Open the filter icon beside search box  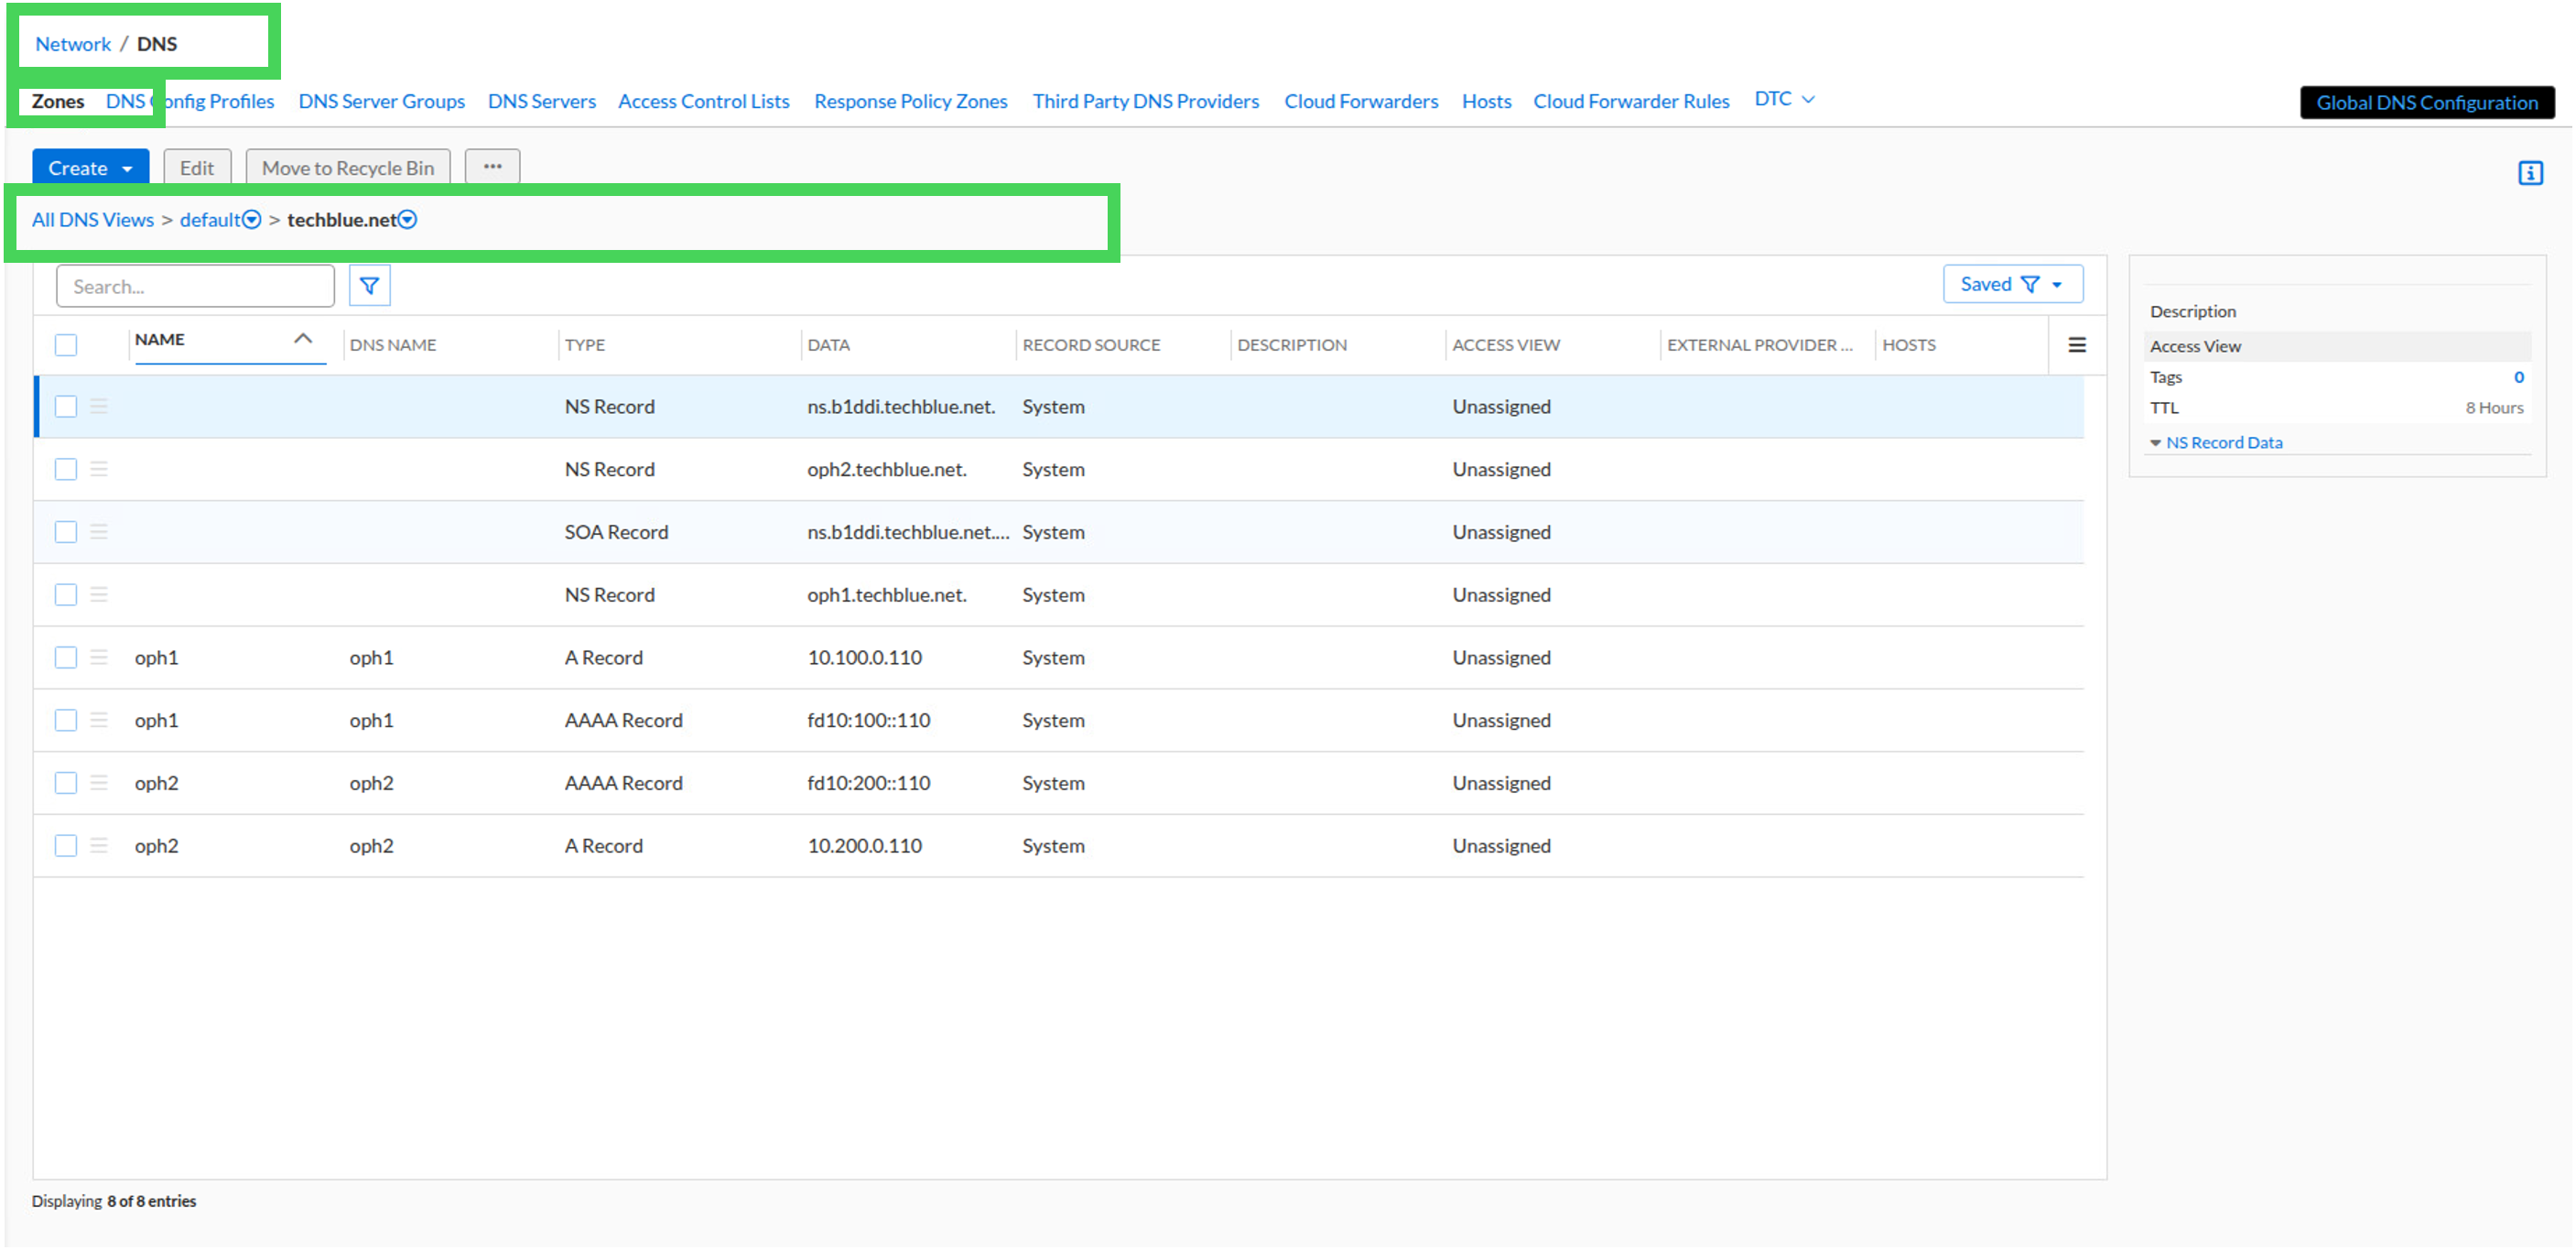[369, 286]
